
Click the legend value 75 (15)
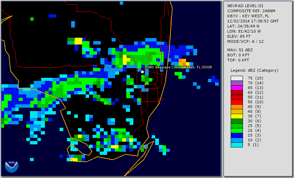pos(255,78)
